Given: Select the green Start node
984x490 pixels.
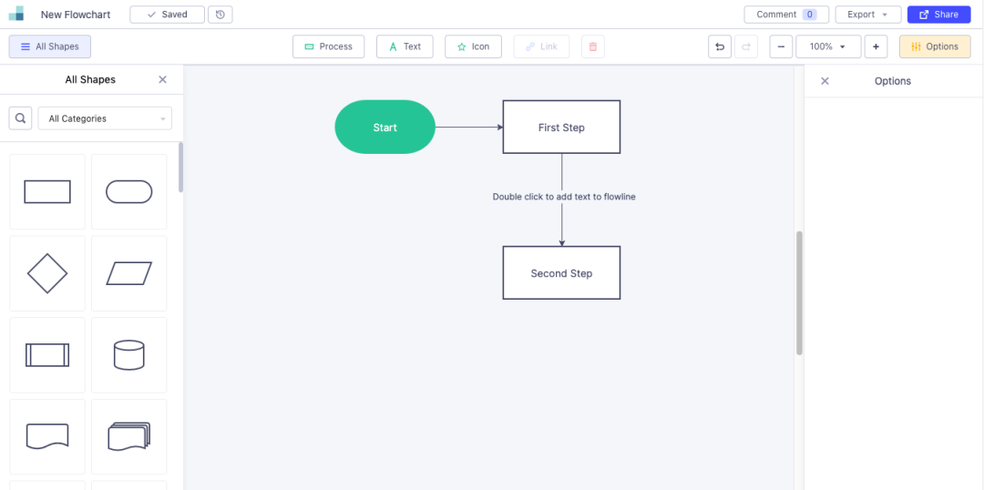Looking at the screenshot, I should pyautogui.click(x=384, y=128).
